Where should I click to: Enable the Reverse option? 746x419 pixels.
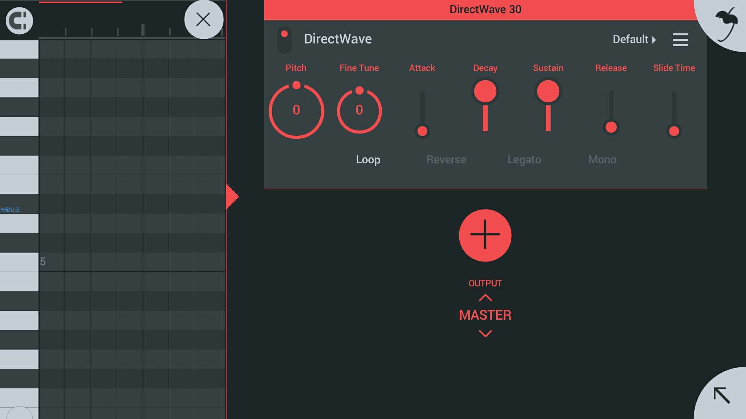pos(446,159)
